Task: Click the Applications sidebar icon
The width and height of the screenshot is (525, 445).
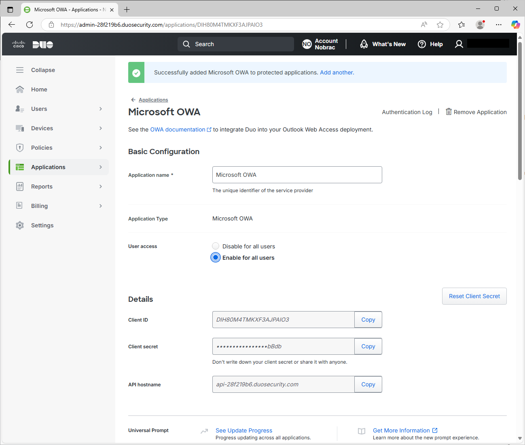Action: [x=20, y=167]
